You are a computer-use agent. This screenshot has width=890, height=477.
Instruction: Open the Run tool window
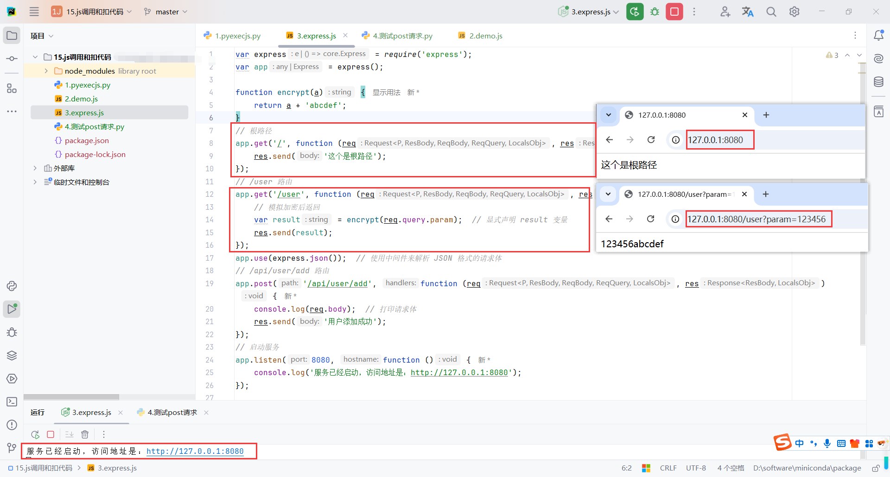(x=12, y=309)
